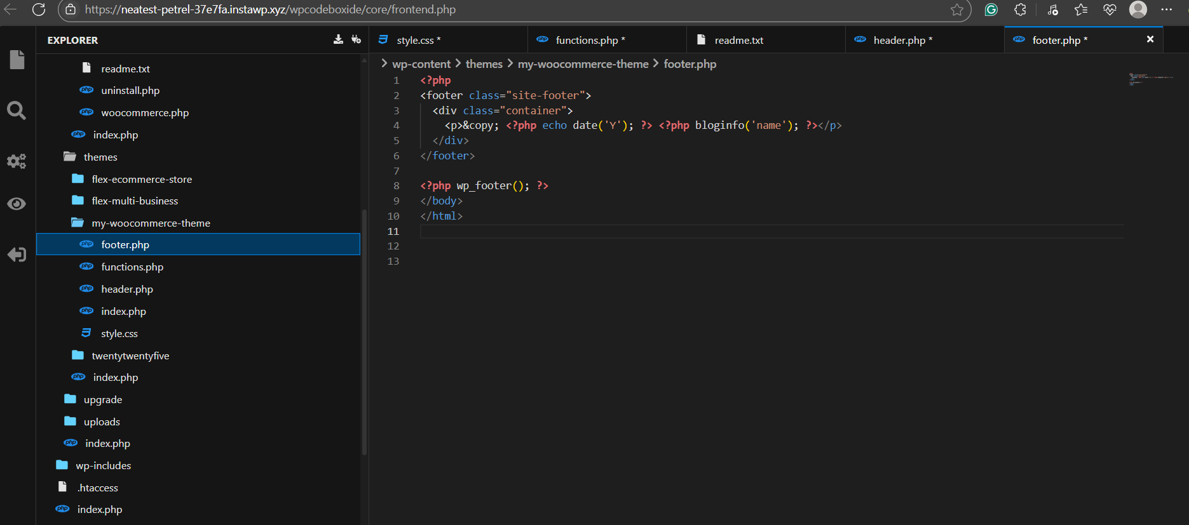Open browser extensions puzzle icon
The width and height of the screenshot is (1189, 525).
pos(1021,10)
